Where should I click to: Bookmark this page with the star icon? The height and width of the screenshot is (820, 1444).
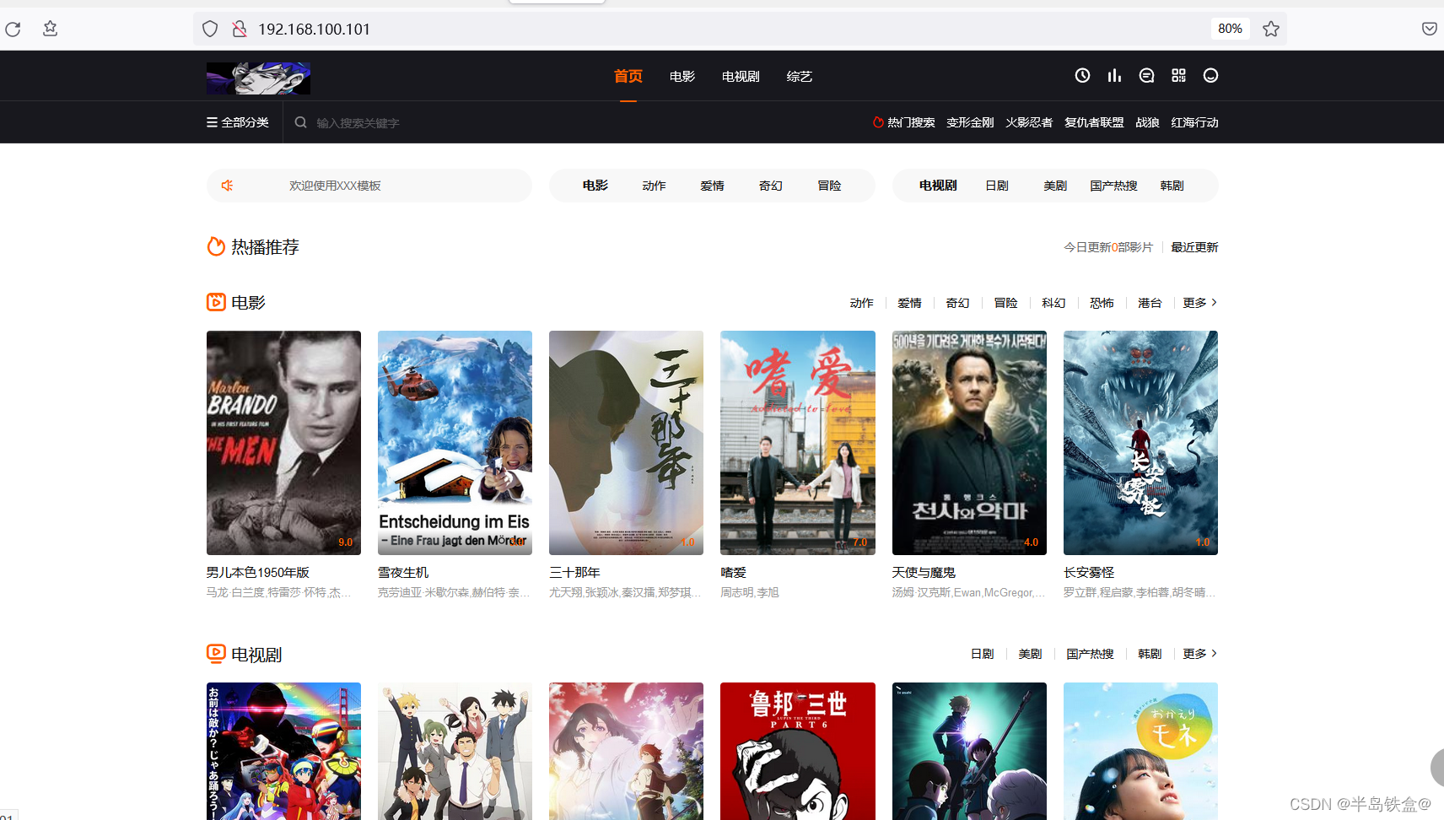click(1271, 30)
